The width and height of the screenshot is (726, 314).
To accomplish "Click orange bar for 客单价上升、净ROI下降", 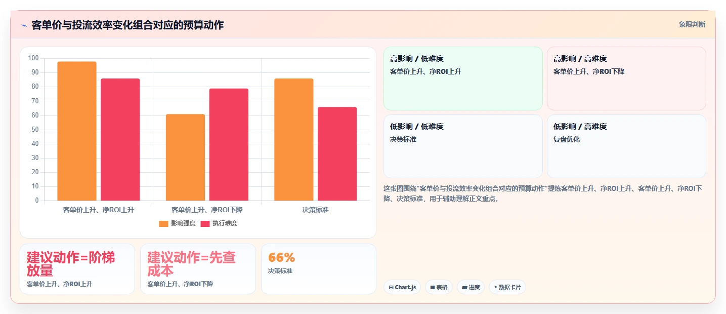I will [186, 158].
